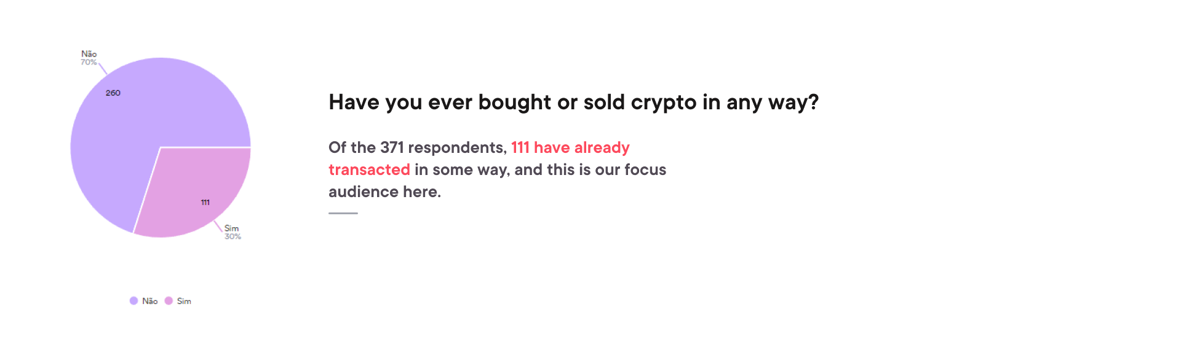Screen dimensions: 1181x350
Task: Click the red '111 have already' text
Action: coord(570,147)
